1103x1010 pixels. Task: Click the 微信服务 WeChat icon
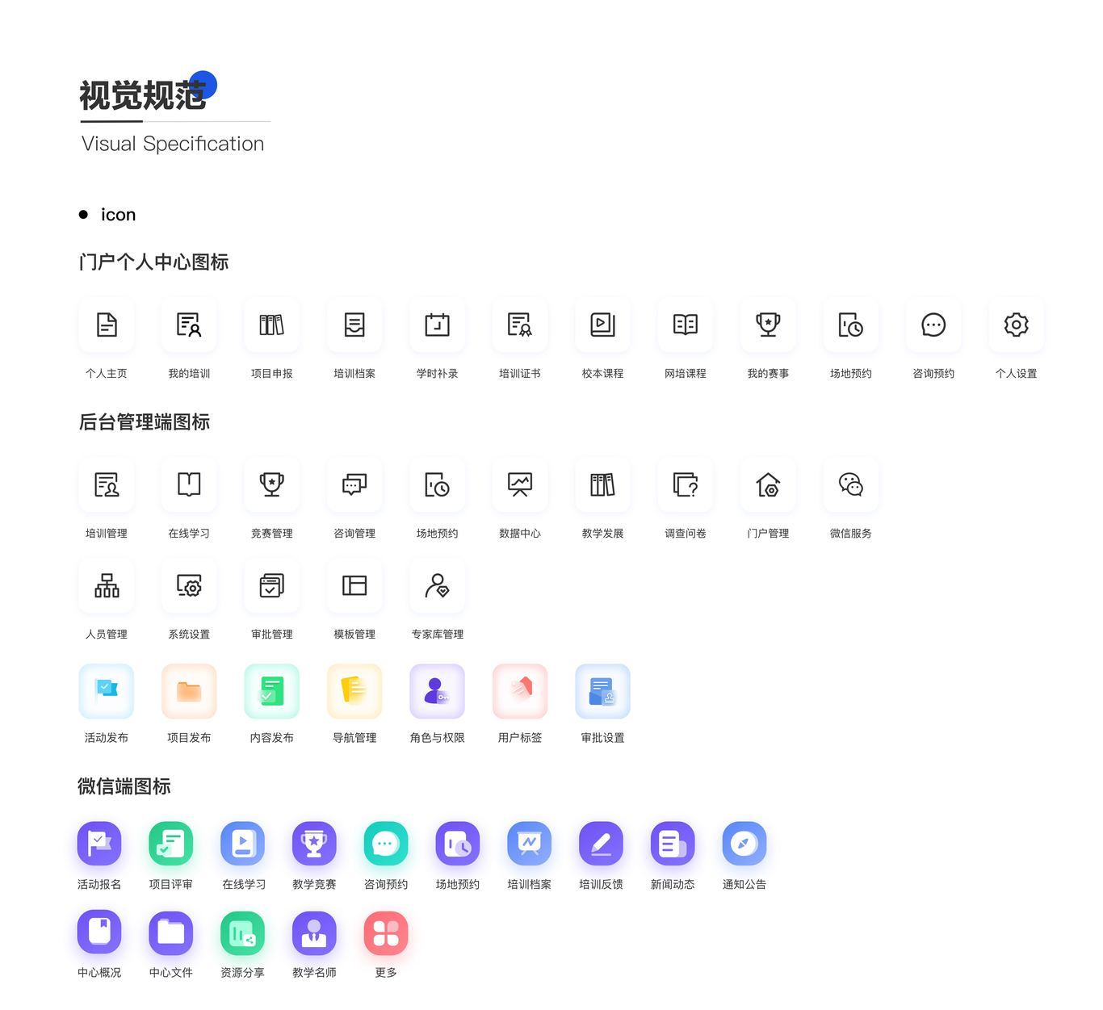click(851, 484)
